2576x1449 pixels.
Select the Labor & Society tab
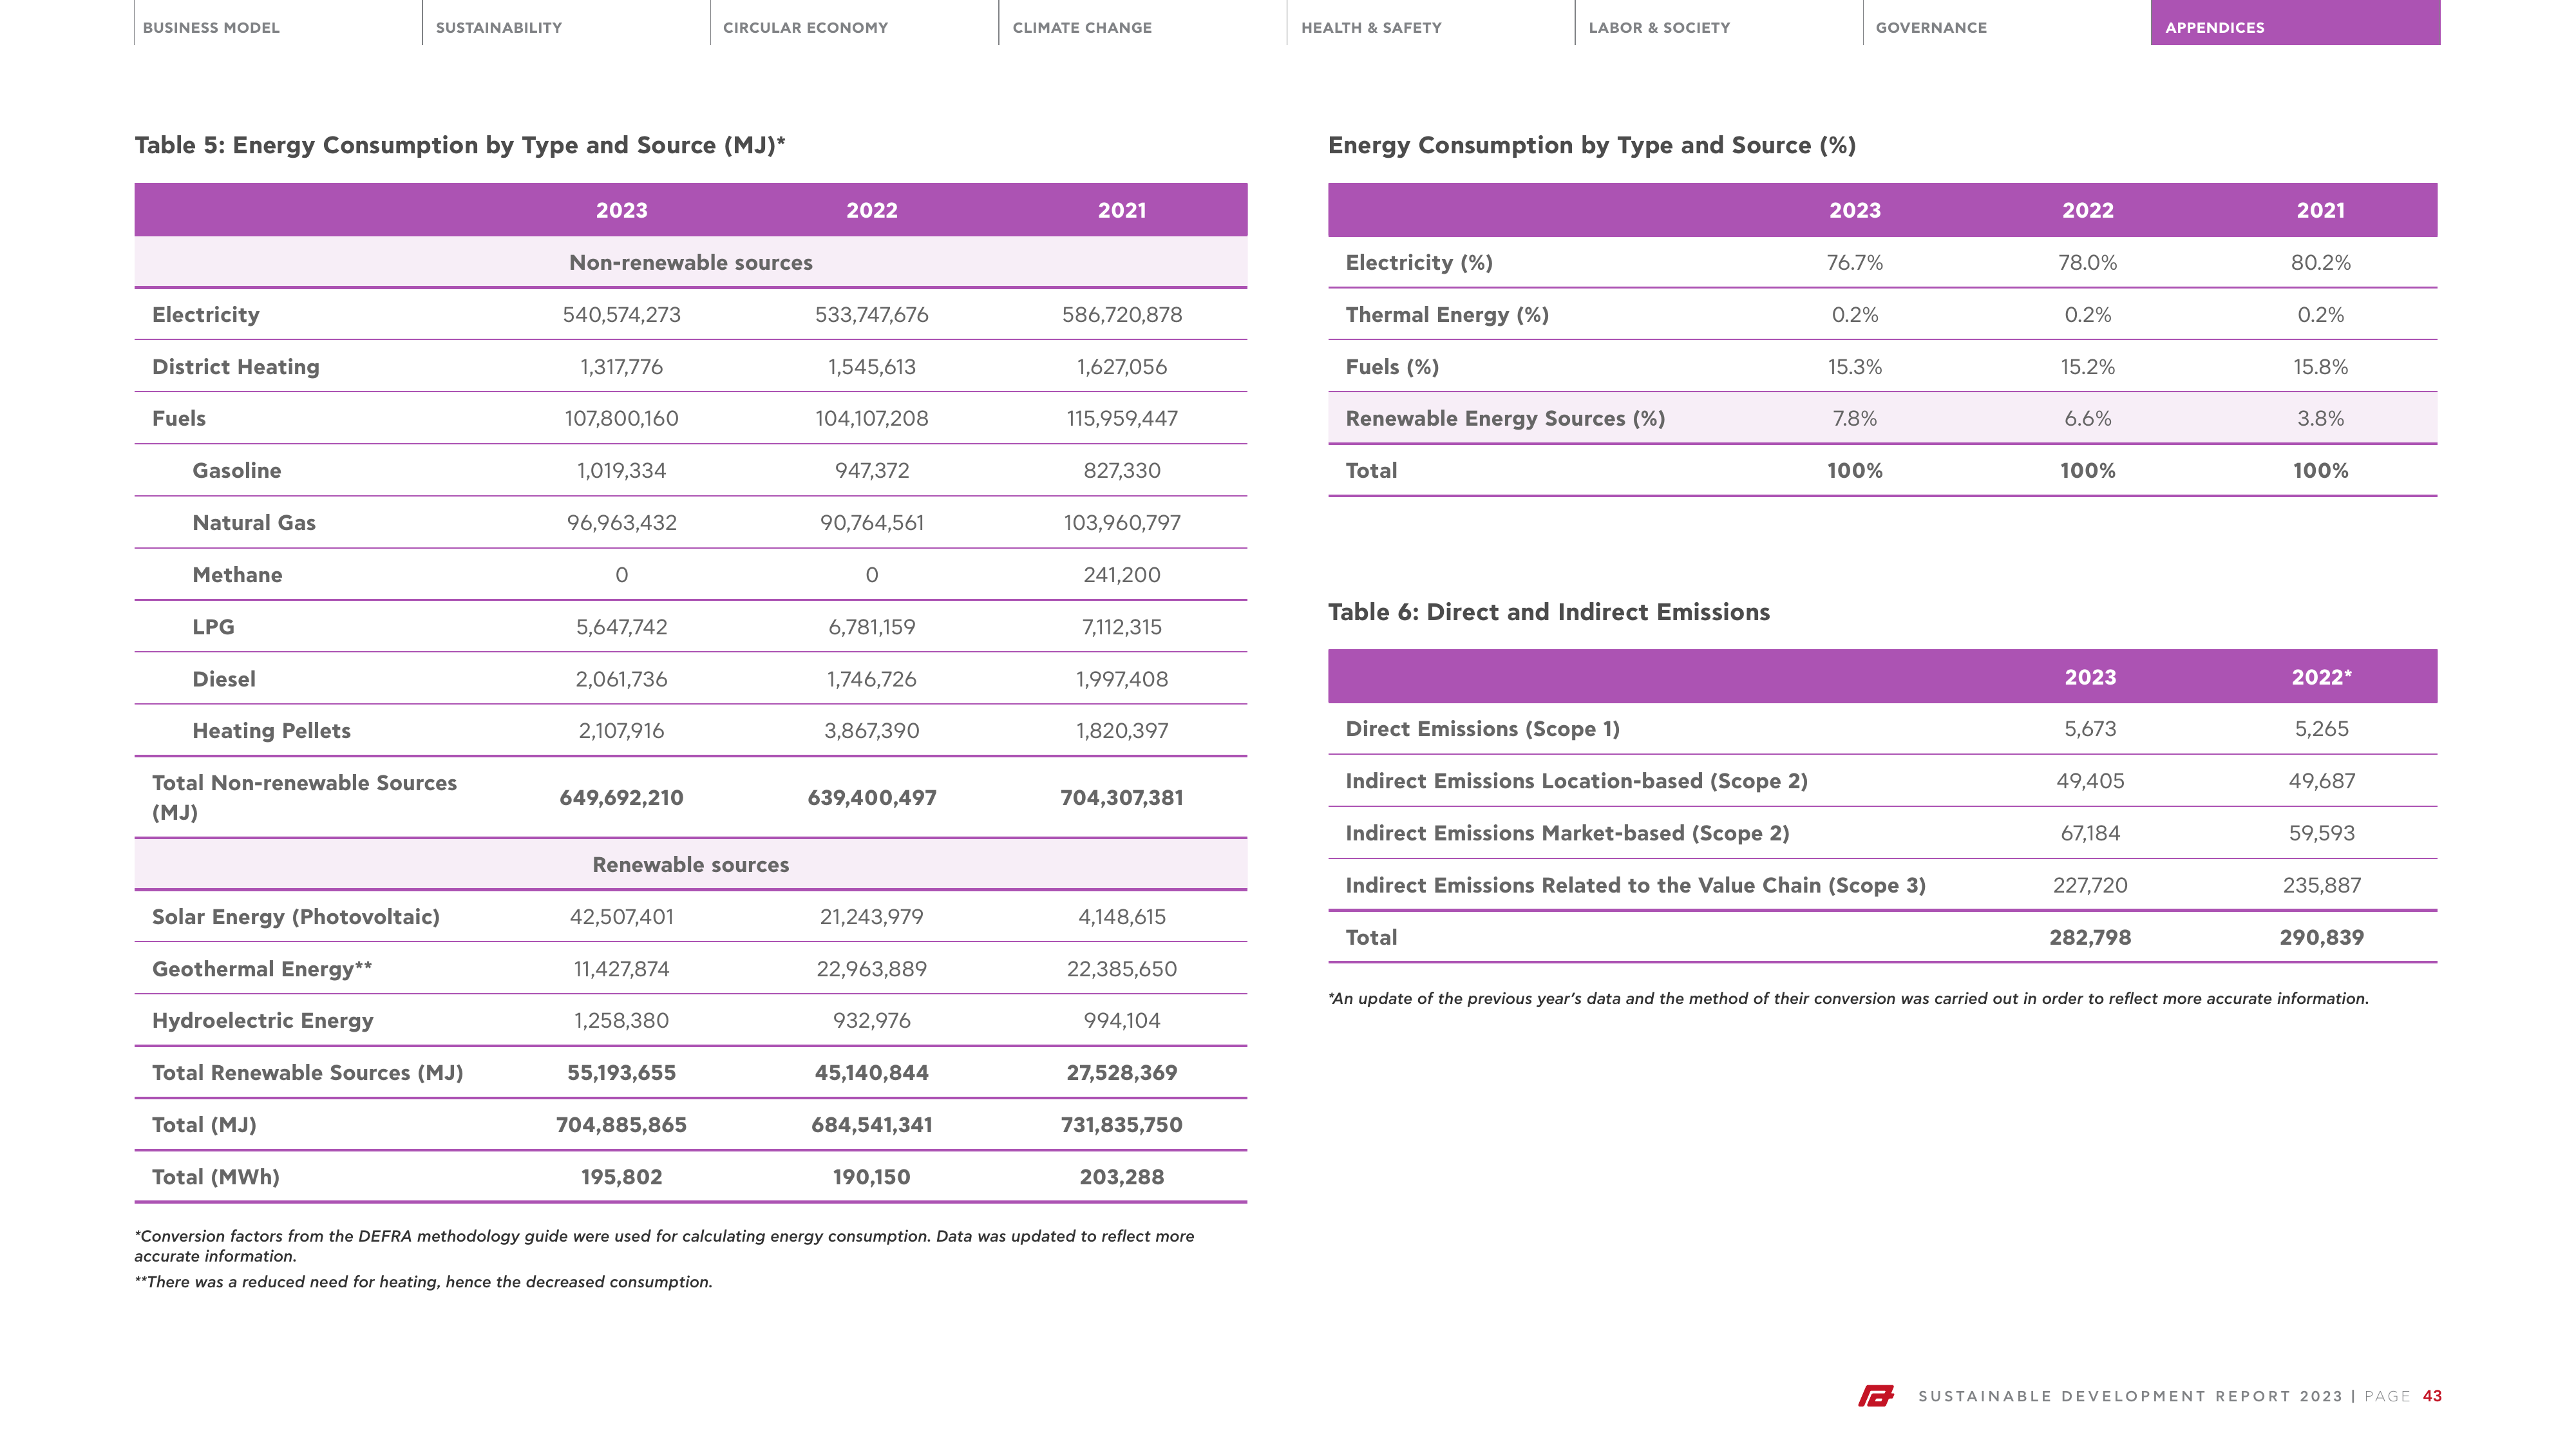[1659, 28]
